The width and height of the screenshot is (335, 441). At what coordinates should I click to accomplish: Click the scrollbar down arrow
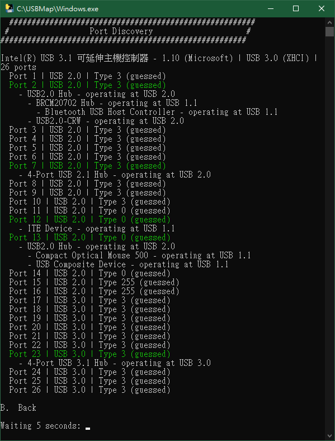pos(329,435)
